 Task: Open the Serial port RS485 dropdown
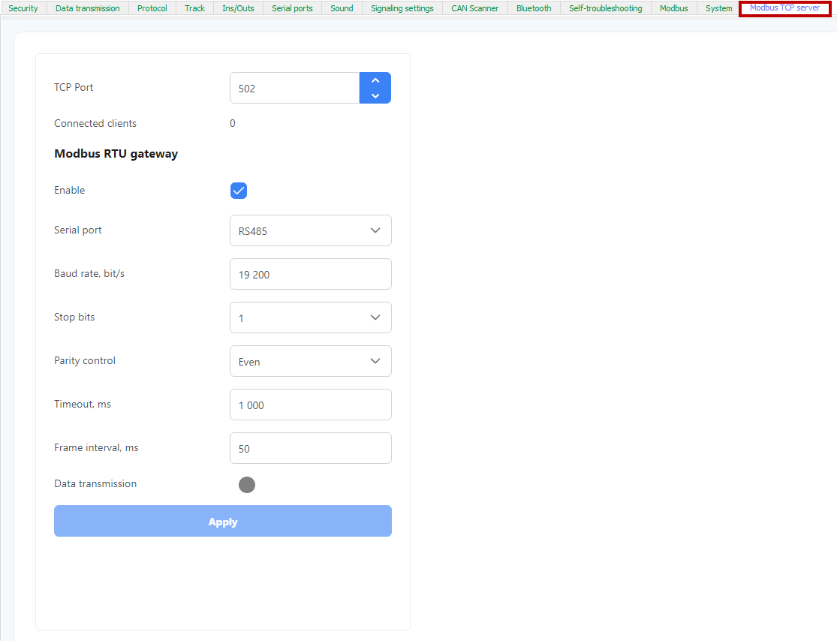click(x=310, y=230)
